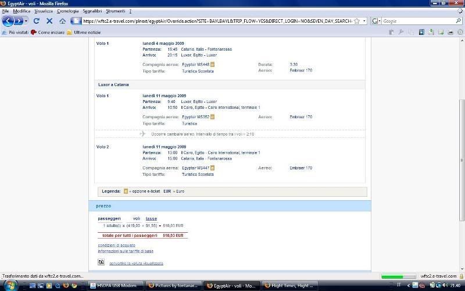Open the Segnalibri menu

[92, 11]
